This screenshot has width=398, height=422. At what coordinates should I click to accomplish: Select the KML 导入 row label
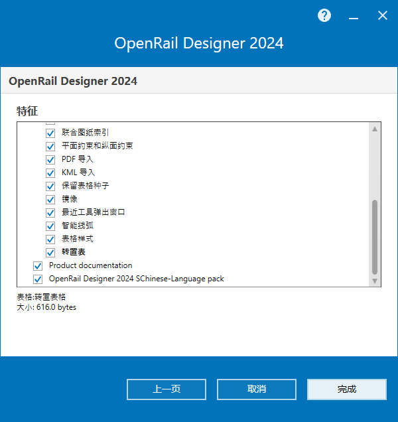point(78,173)
